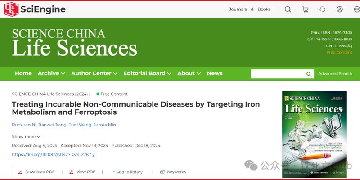
Task: Open the article DOI link
Action: (x=53, y=154)
